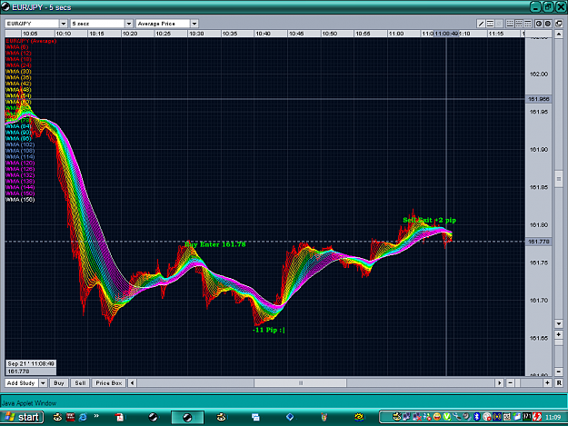Click the WMA (30) legend entry
The image size is (568, 426).
point(18,72)
